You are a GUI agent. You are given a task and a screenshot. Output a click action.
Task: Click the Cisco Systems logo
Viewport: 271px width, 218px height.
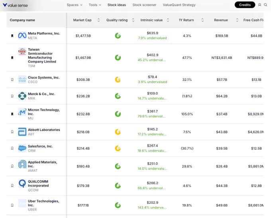pos(22,80)
